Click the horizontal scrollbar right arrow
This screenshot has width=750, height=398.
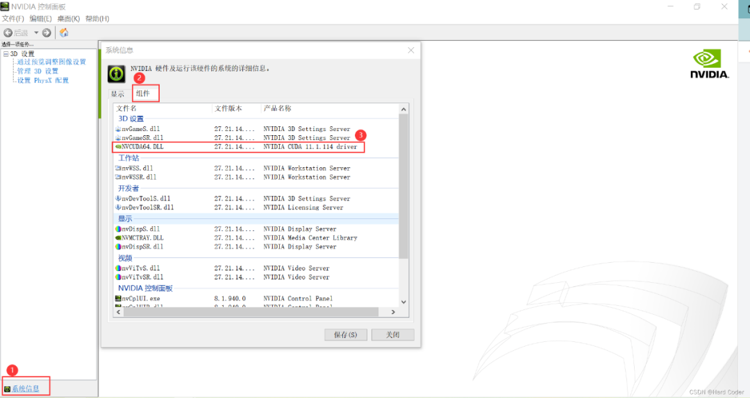[x=393, y=312]
